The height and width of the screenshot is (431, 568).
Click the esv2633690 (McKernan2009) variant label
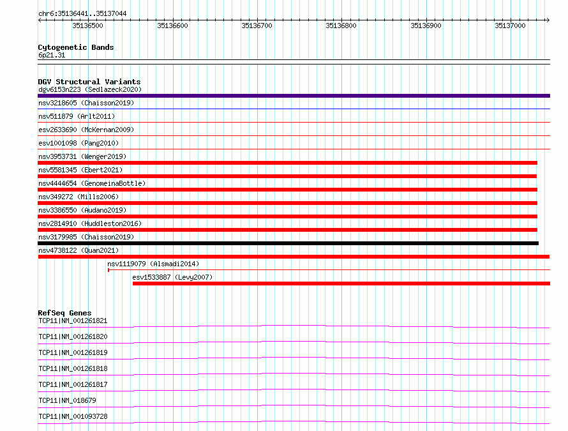[86, 130]
